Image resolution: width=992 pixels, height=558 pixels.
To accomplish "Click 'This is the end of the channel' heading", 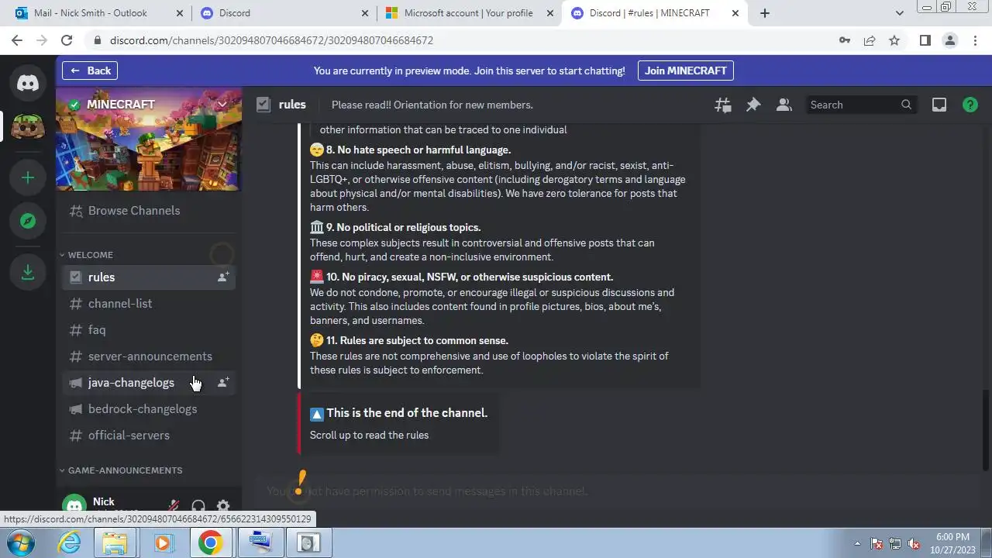I will coord(407,413).
